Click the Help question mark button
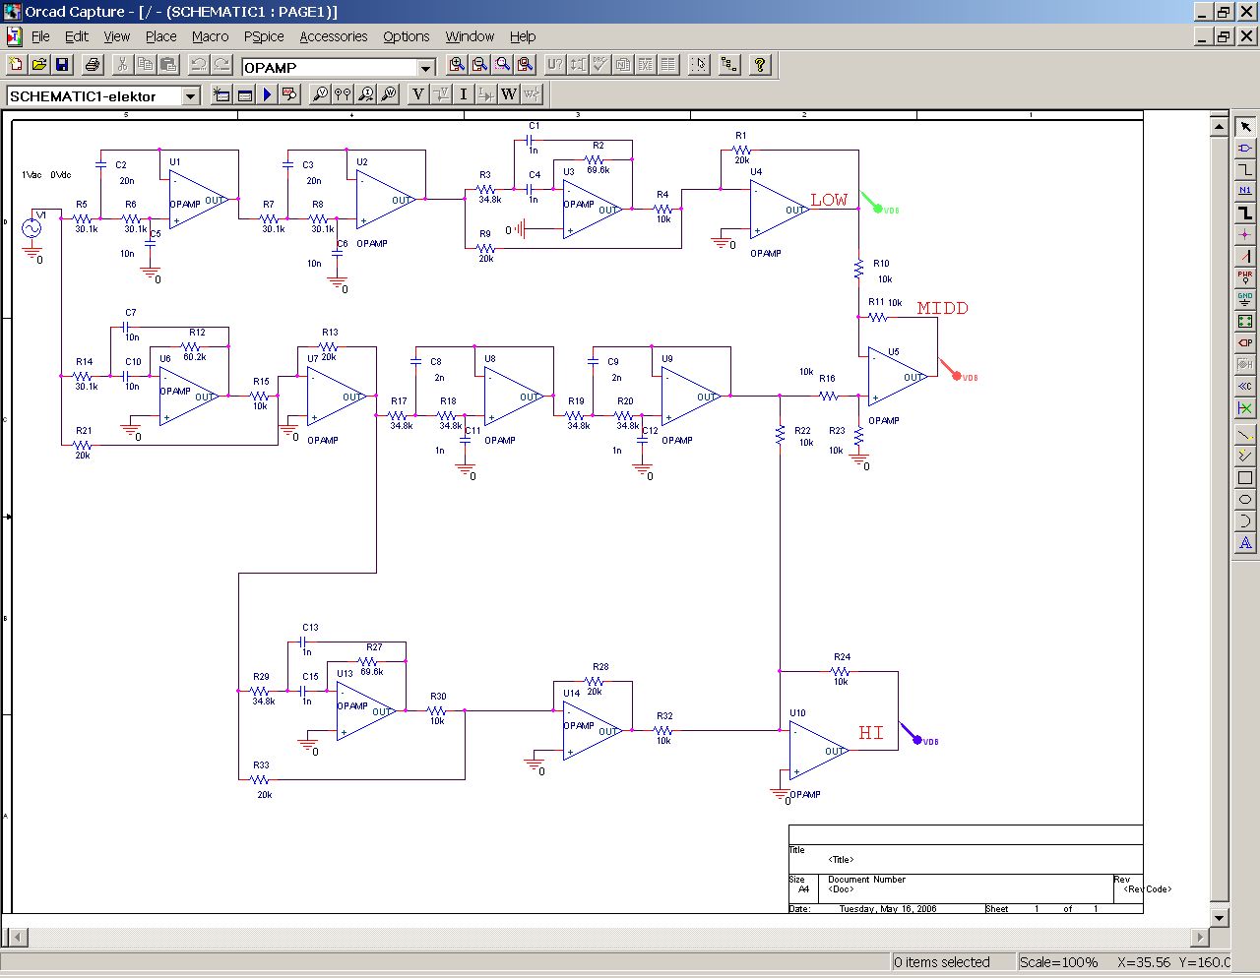 (759, 65)
